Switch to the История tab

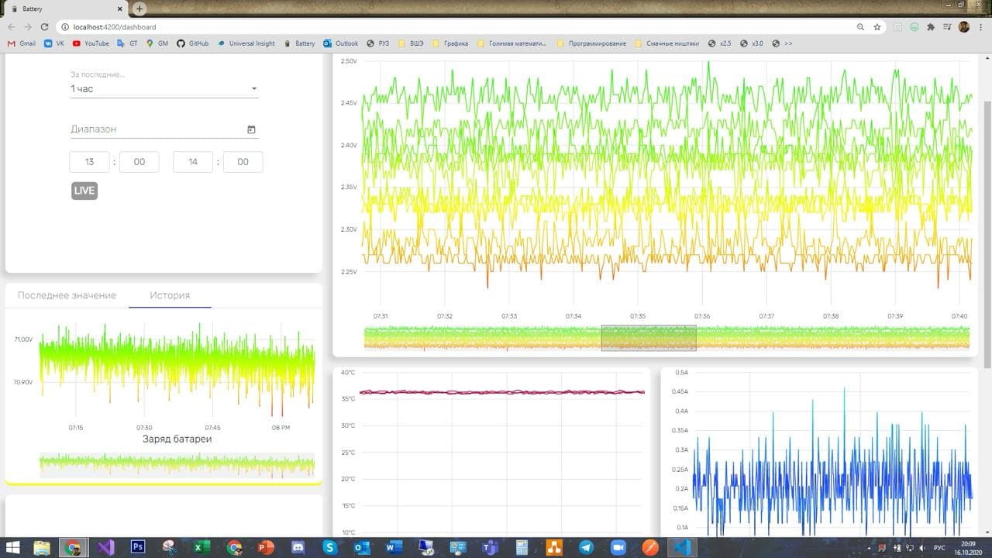click(170, 295)
